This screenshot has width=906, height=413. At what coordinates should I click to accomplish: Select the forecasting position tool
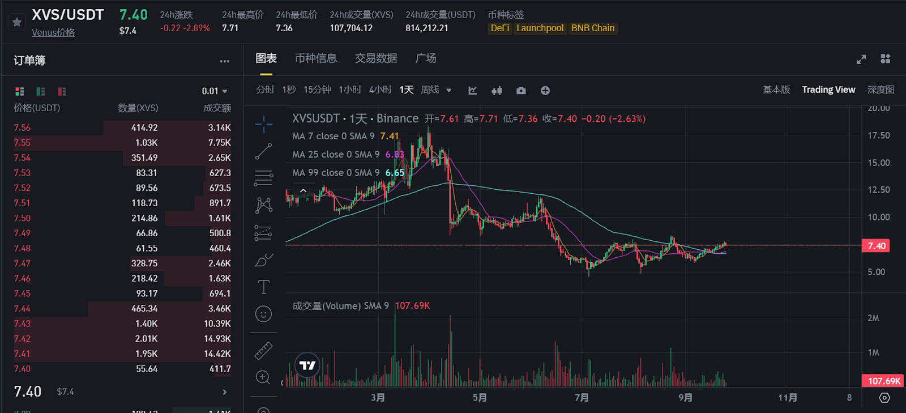pos(264,233)
